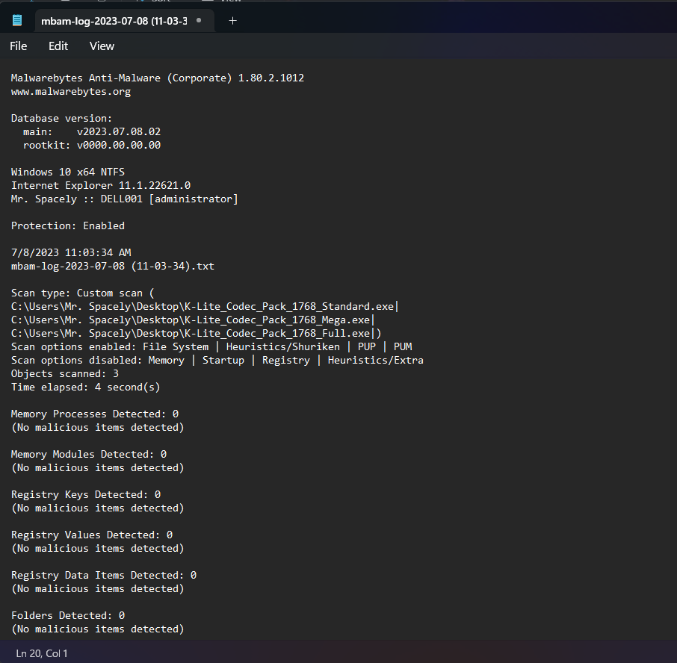Click the 'Folders Detected: 0' line
677x663 pixels.
point(68,615)
